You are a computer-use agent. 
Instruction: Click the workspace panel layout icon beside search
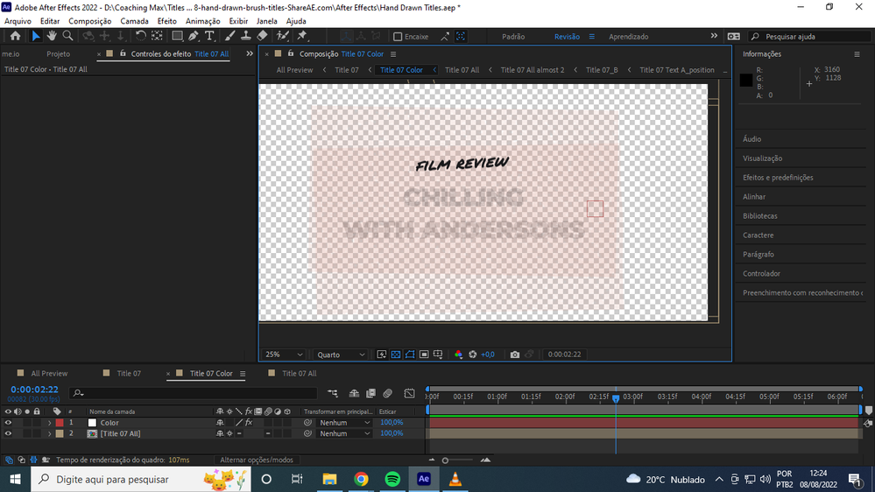coord(734,36)
